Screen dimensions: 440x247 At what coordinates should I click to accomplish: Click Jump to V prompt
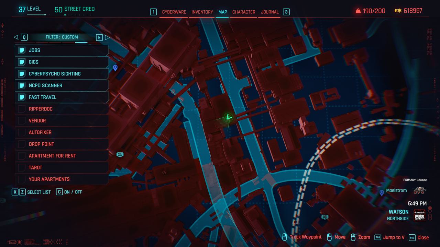(x=394, y=237)
